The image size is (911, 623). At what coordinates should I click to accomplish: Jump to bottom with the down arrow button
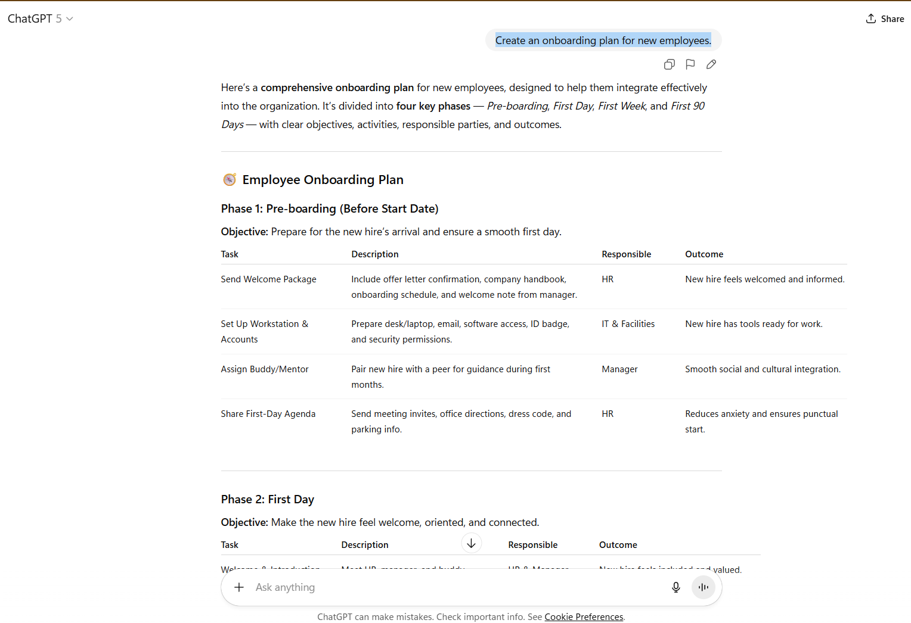pos(471,543)
